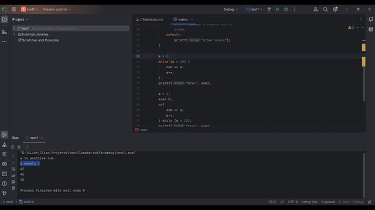The width and height of the screenshot is (375, 210).
Task: Open Run panel more options dots
Action: point(27,147)
